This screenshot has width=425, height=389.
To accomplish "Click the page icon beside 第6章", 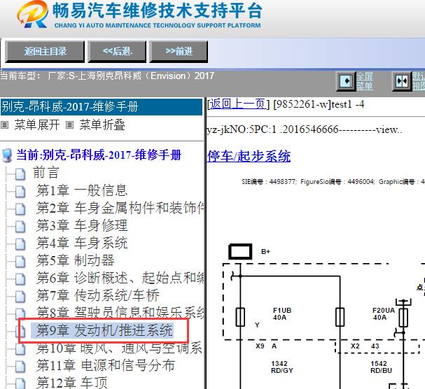I will [x=20, y=279].
